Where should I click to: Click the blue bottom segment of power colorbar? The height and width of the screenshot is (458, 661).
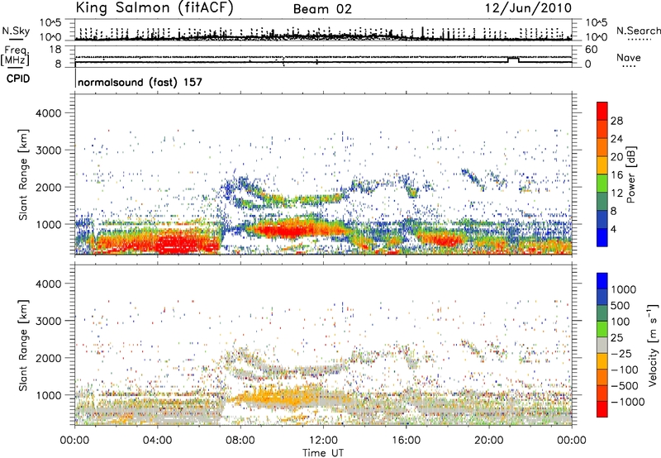[602, 238]
